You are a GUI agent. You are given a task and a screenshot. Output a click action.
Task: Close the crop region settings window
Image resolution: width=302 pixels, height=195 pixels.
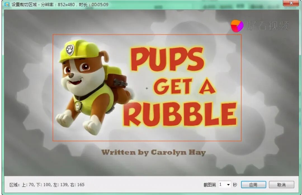[x=291, y=3]
